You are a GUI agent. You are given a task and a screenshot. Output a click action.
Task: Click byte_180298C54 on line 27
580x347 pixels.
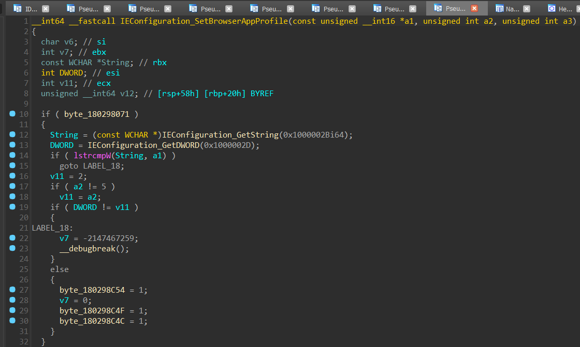point(92,290)
